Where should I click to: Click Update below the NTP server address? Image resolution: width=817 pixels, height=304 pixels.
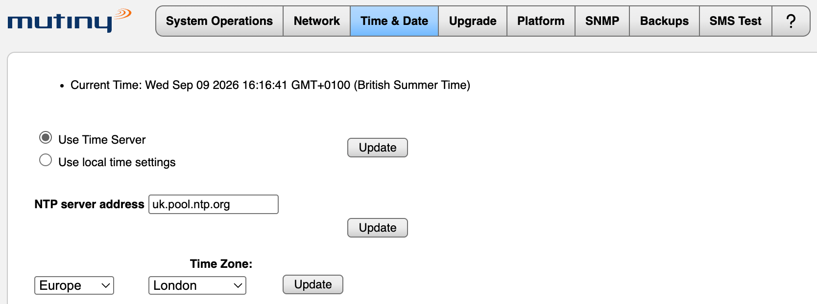tap(378, 228)
